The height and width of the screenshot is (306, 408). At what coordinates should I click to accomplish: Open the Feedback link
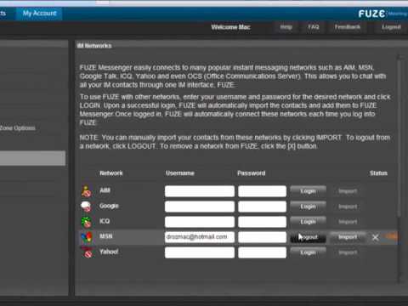[x=348, y=27]
